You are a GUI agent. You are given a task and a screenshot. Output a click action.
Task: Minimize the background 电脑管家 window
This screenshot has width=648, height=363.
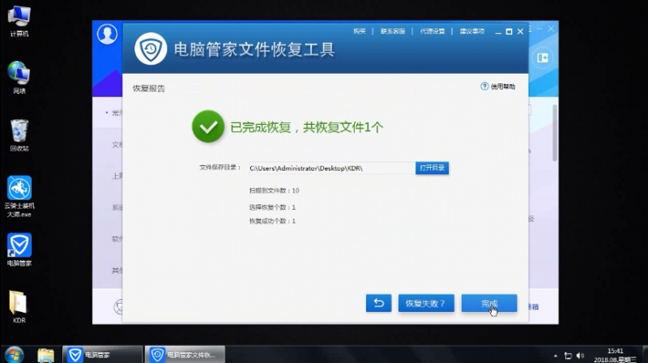pyautogui.click(x=540, y=28)
